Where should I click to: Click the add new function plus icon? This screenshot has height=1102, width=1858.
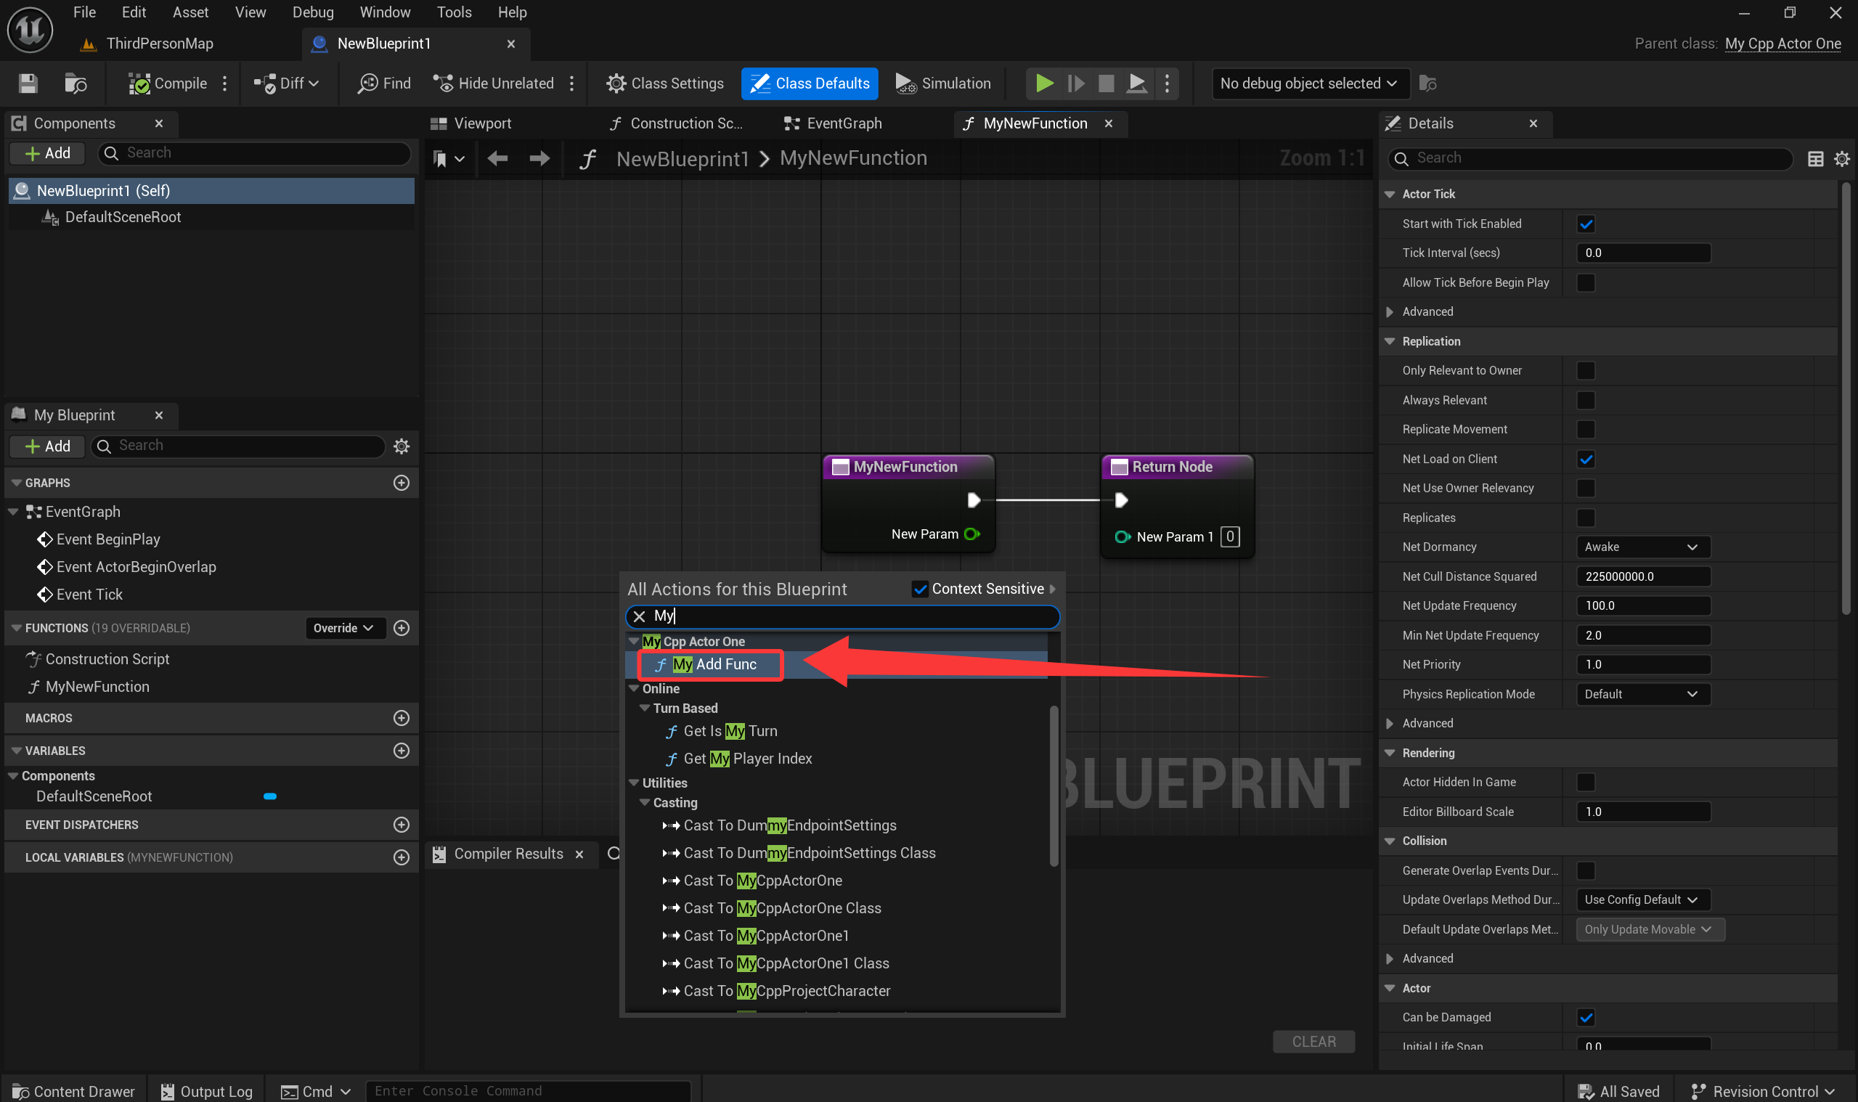402,628
